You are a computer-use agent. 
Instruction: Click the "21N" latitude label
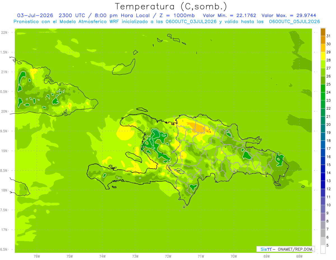click(x=4, y=72)
